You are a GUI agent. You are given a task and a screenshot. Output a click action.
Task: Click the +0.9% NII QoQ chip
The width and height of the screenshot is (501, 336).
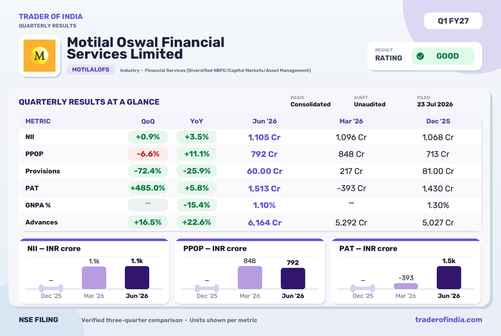tap(148, 137)
